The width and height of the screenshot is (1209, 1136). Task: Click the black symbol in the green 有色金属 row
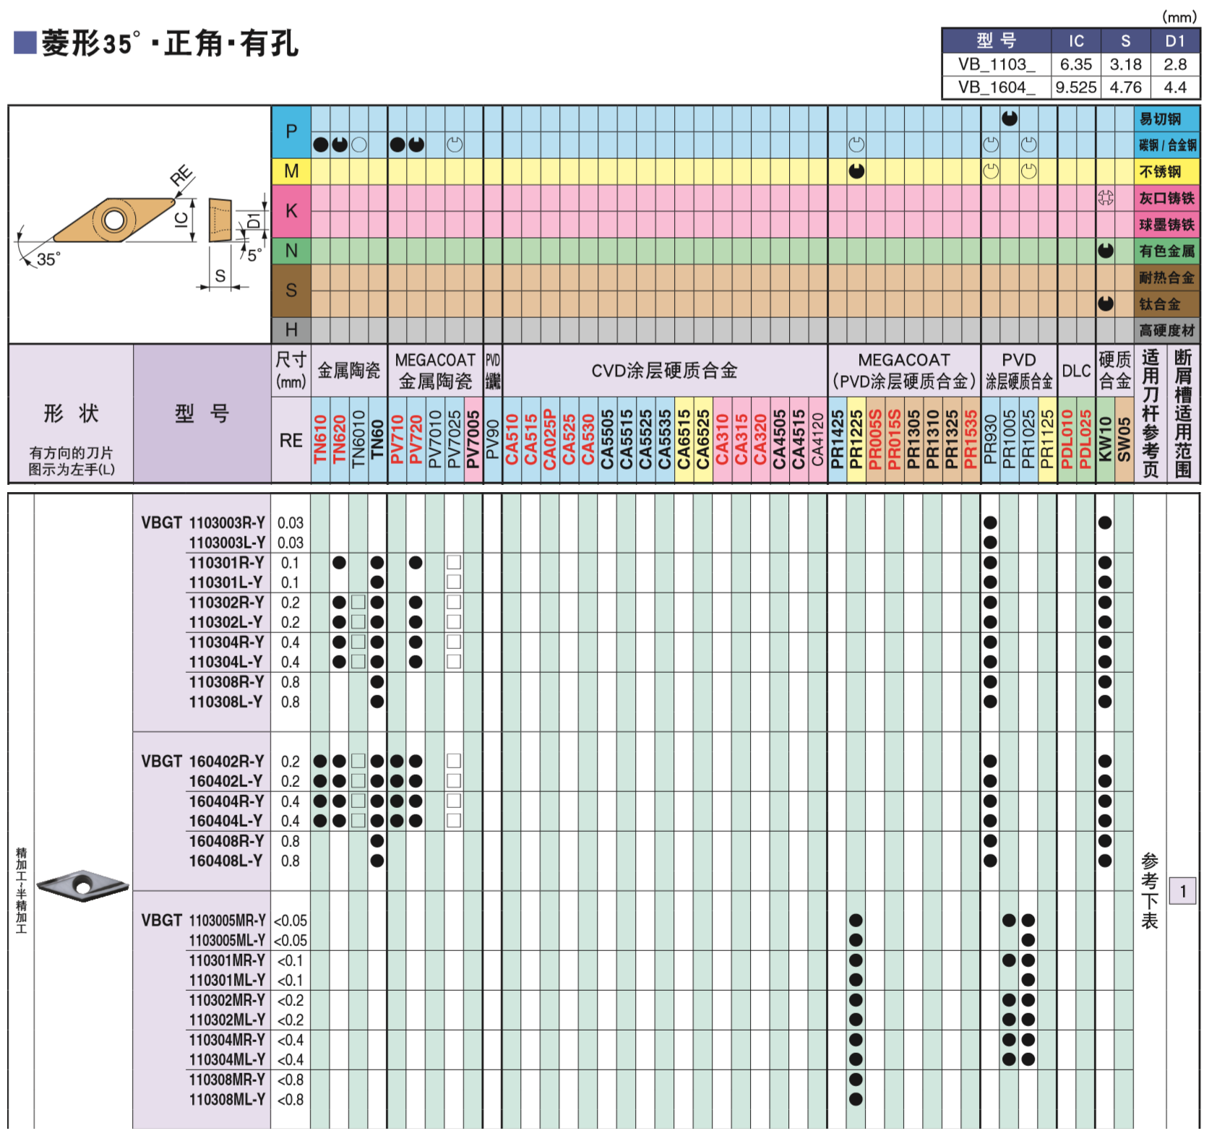pos(1105,251)
